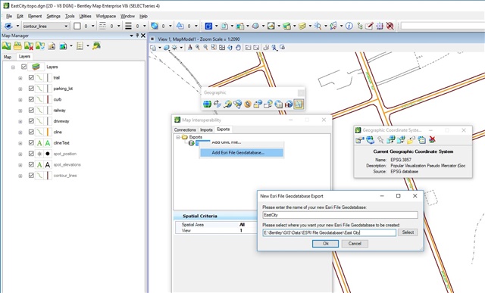Open the contour_lines active level dropdown
The image size is (485, 293).
pyautogui.click(x=66, y=26)
